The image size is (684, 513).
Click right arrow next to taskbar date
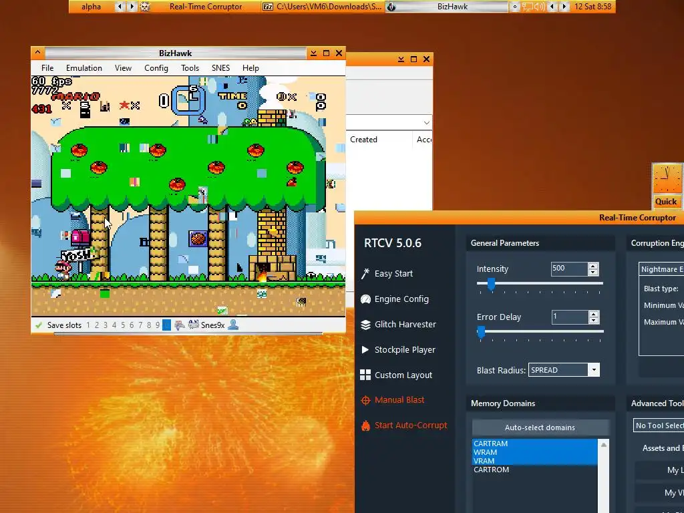tap(564, 7)
